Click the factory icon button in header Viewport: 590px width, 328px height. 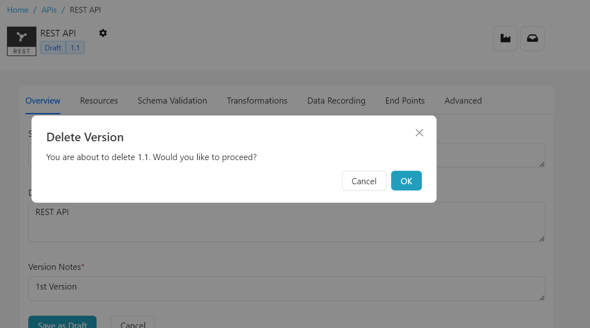505,38
